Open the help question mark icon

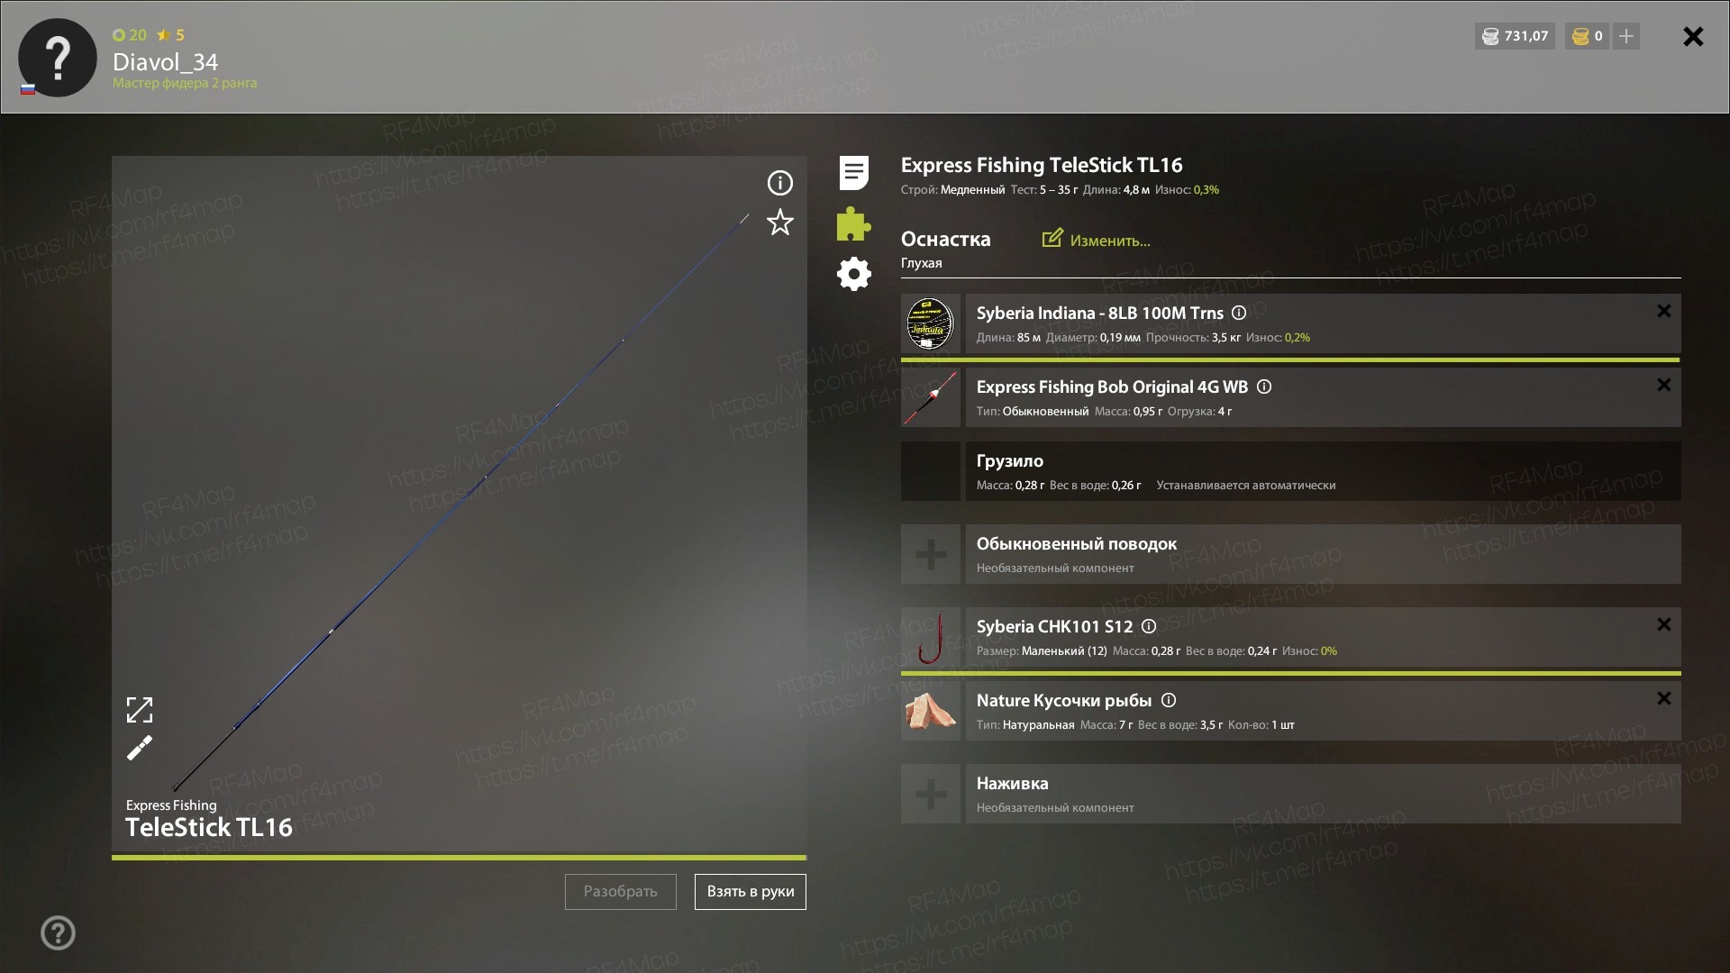[x=58, y=932]
